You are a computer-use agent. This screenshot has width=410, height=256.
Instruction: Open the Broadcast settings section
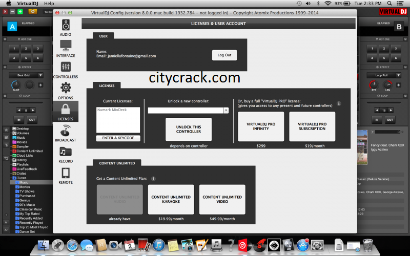coord(66,133)
